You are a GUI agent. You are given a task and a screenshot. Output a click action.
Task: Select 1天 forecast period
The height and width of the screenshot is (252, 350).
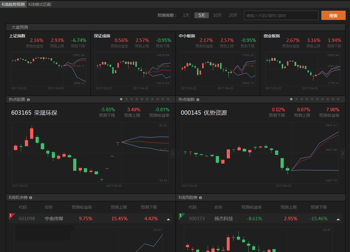(186, 15)
